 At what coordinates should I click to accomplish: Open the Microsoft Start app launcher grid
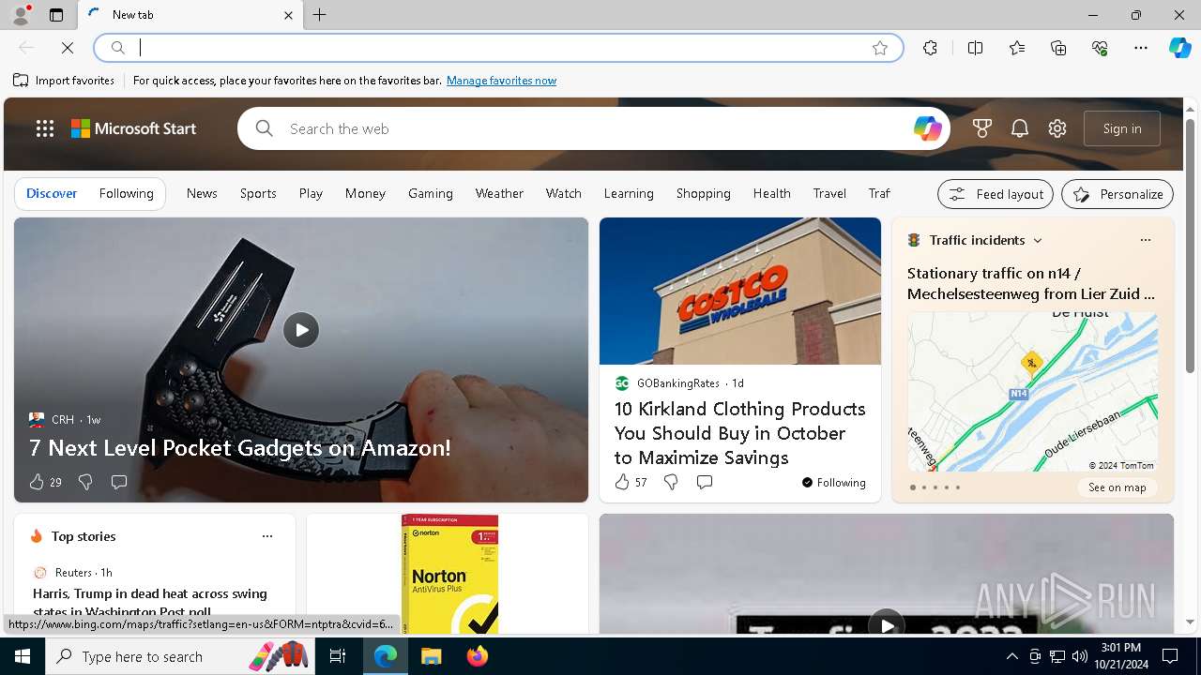coord(45,128)
